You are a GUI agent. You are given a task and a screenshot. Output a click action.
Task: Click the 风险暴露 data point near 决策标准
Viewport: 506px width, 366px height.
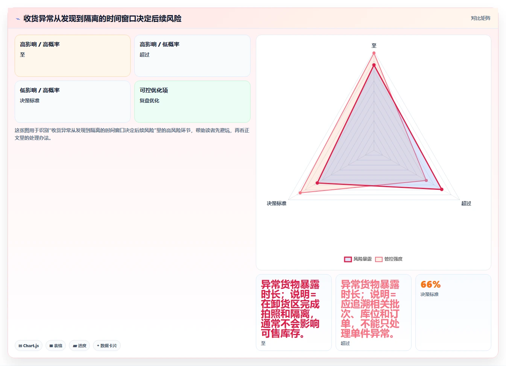point(318,183)
